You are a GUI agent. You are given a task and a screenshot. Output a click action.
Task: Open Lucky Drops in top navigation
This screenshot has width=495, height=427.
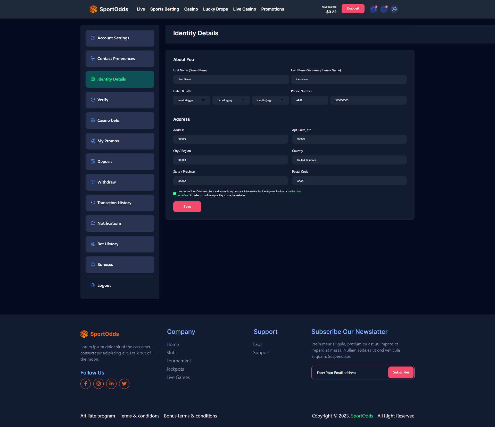tap(216, 9)
